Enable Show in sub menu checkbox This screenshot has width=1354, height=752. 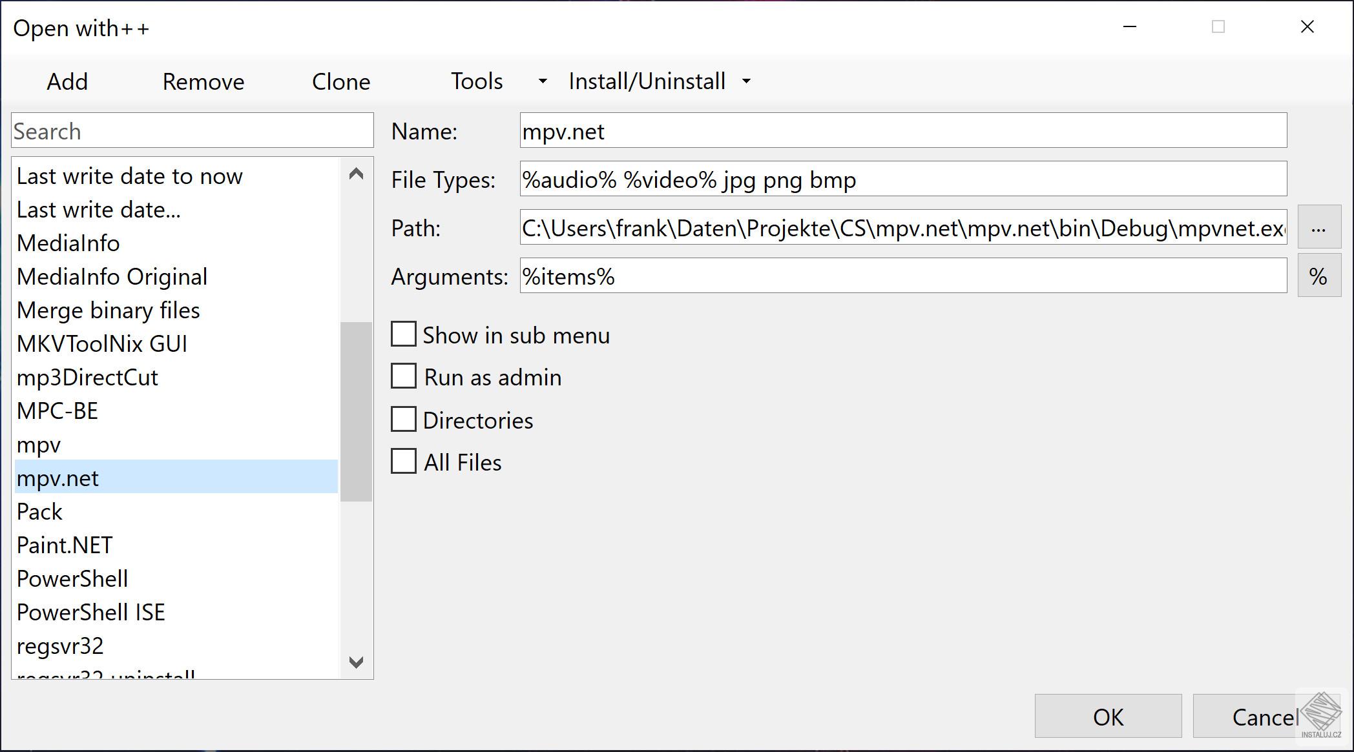tap(404, 334)
